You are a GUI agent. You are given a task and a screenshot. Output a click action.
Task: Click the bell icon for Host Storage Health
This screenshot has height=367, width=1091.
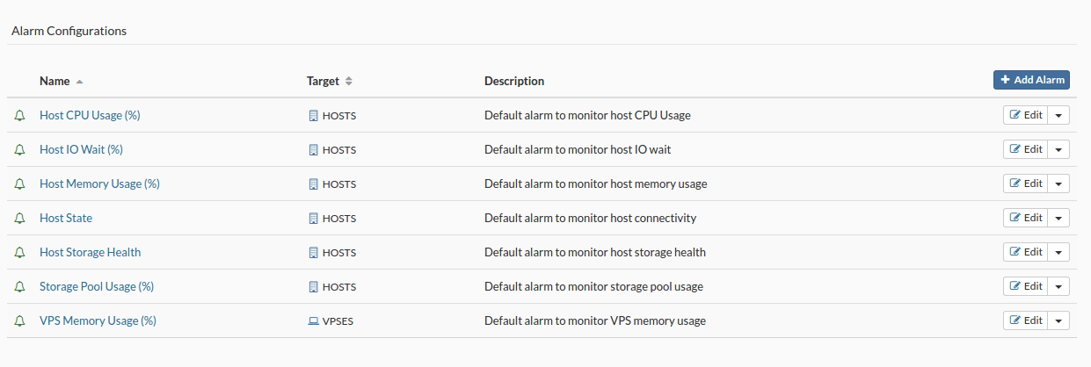(20, 252)
